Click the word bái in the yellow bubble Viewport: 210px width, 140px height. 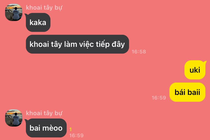click(180, 92)
